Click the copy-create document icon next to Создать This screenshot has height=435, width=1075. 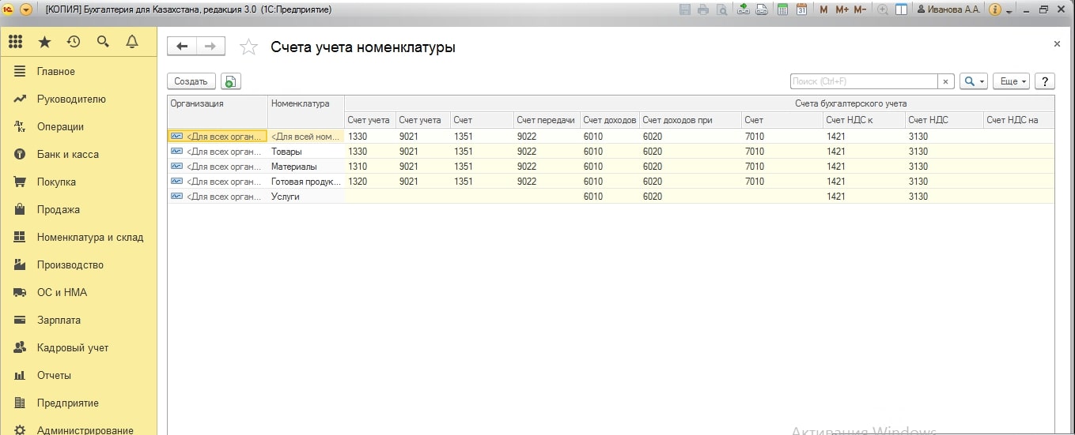coord(230,81)
